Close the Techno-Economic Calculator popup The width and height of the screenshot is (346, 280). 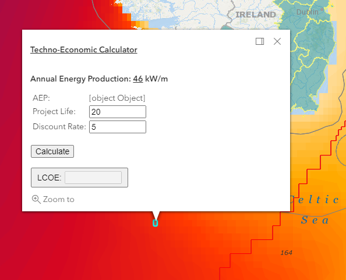click(277, 41)
